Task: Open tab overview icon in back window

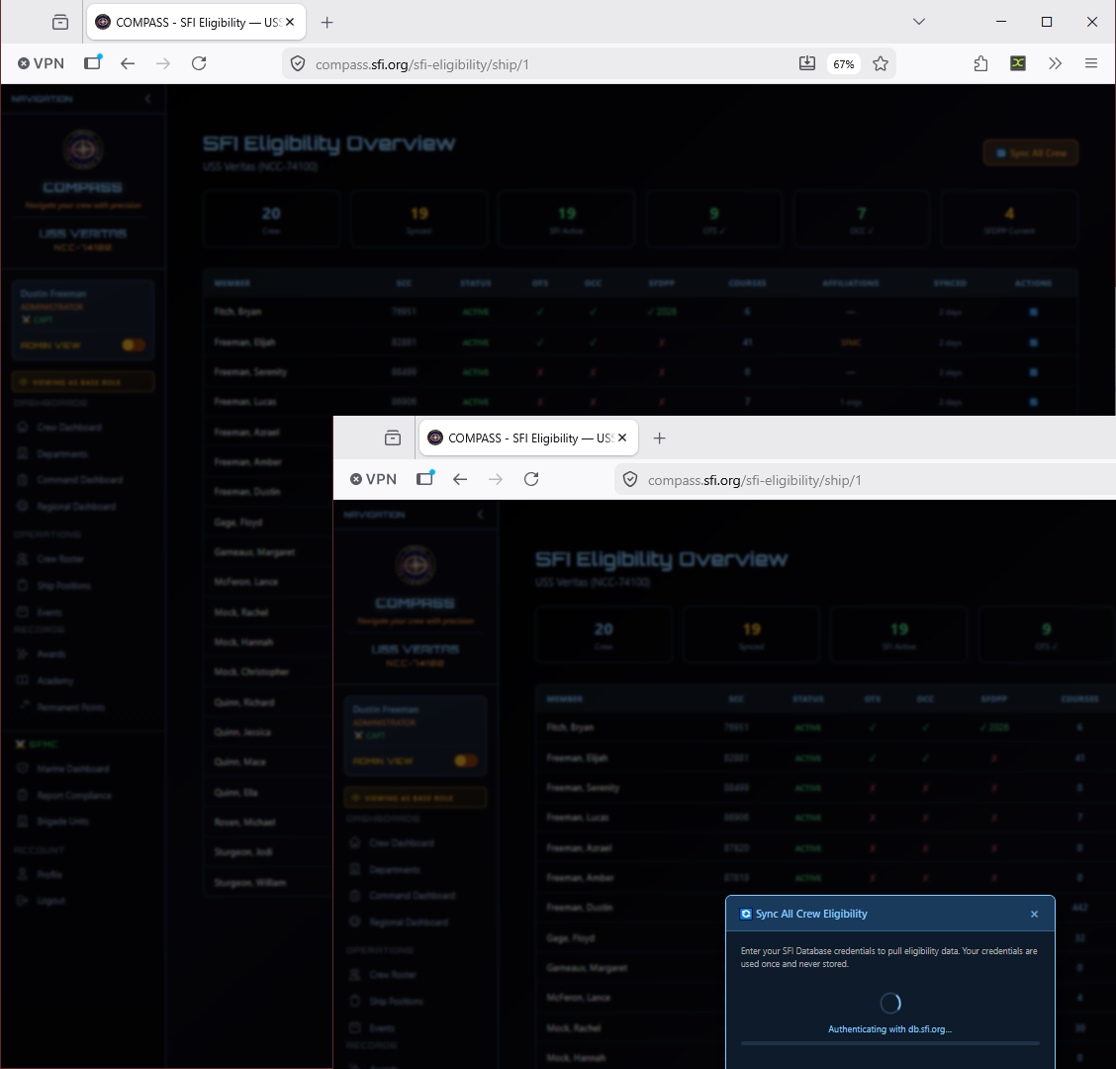Action: (x=60, y=22)
